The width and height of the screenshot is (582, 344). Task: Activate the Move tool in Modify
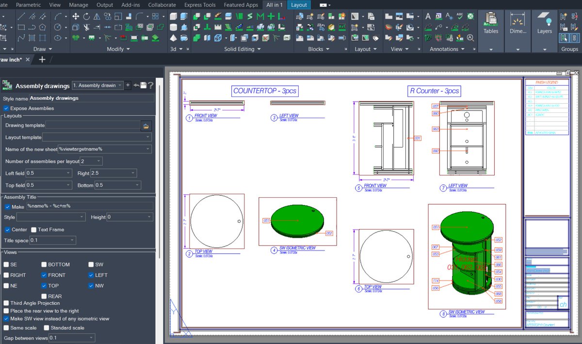(x=76, y=16)
